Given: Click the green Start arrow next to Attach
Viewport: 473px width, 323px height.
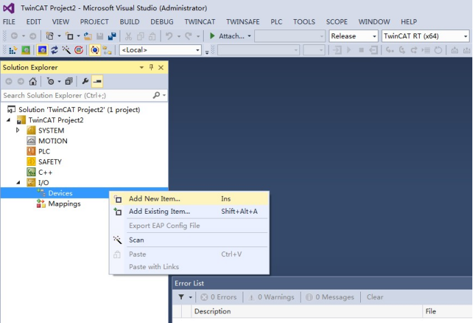Looking at the screenshot, I should [x=212, y=36].
